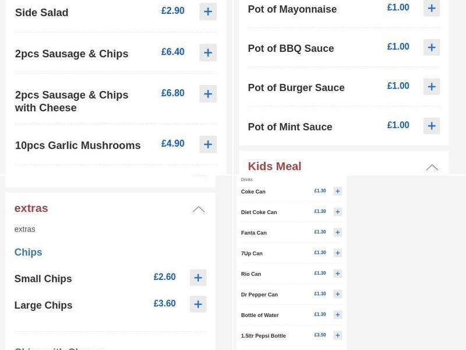
Task: Add Side Salad to the order
Action: [208, 12]
